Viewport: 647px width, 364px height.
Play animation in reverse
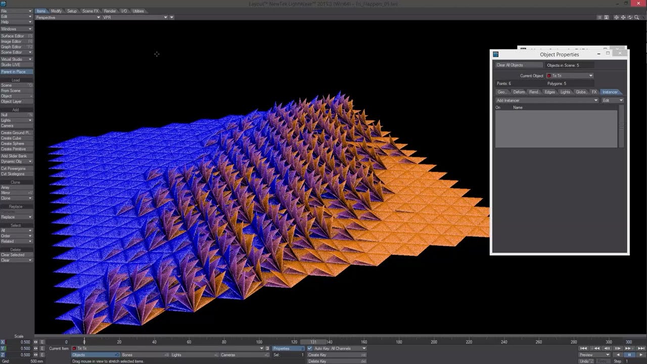point(618,355)
